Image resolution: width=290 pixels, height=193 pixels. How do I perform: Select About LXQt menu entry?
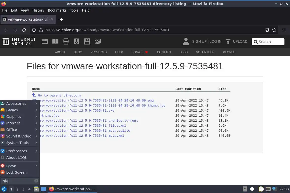[x=20, y=158]
